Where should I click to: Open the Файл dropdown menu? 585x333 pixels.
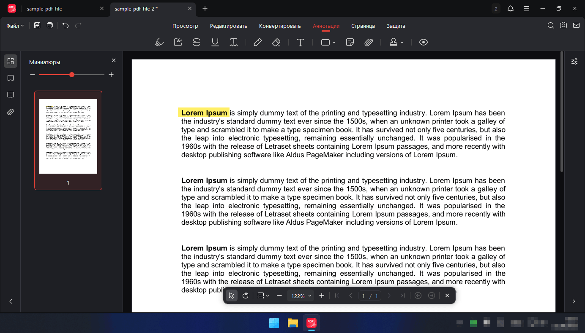[15, 26]
